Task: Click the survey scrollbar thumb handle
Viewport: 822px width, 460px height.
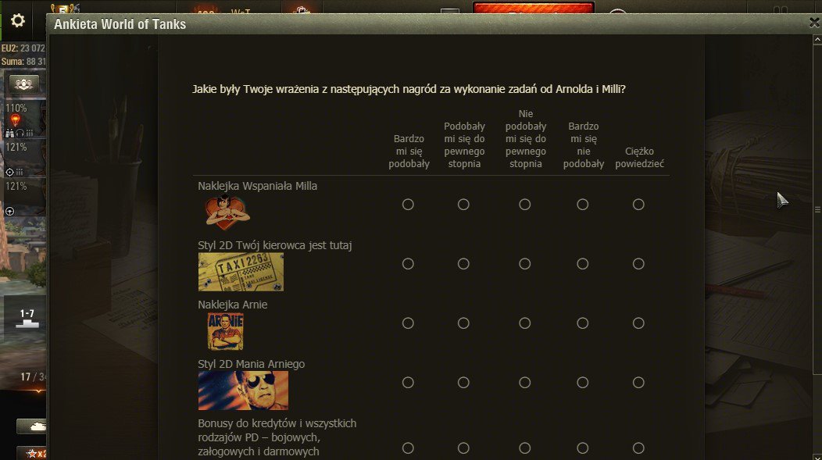Action: (817, 209)
